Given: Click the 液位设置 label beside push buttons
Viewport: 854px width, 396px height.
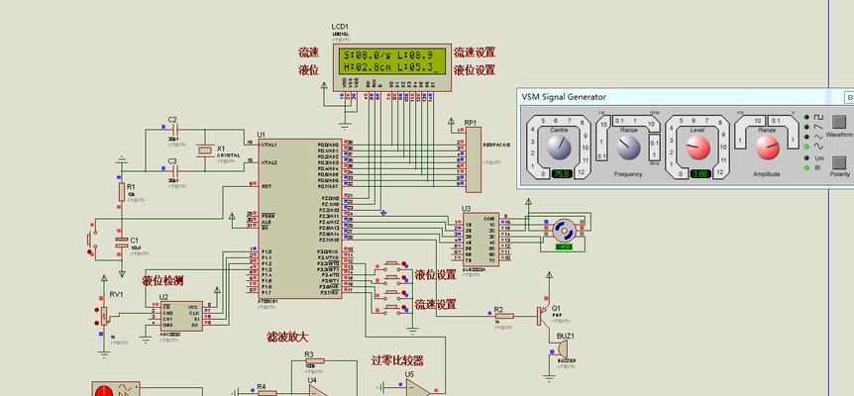Looking at the screenshot, I should coord(436,275).
